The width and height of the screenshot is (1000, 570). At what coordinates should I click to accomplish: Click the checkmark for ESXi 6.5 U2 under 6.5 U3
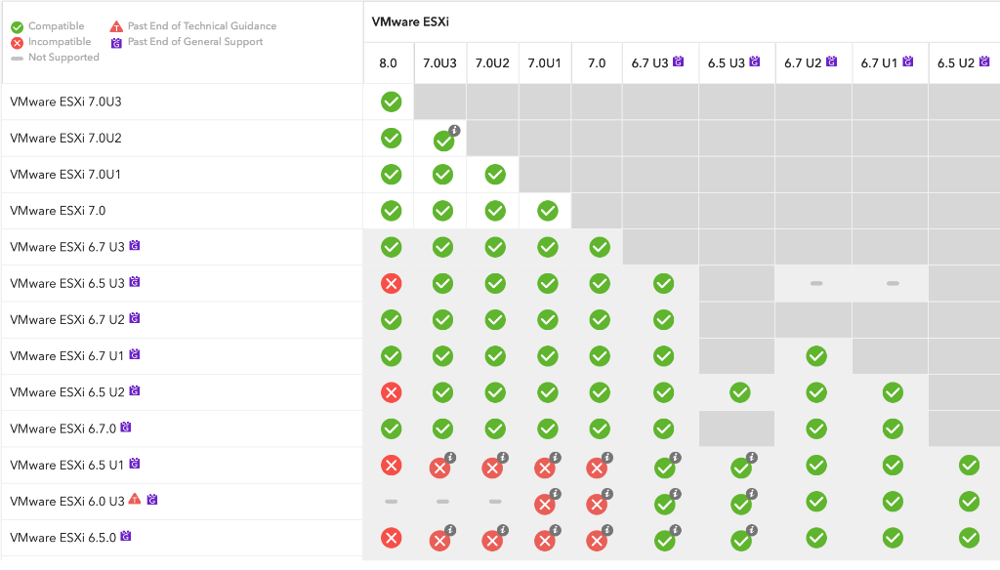[x=740, y=392]
